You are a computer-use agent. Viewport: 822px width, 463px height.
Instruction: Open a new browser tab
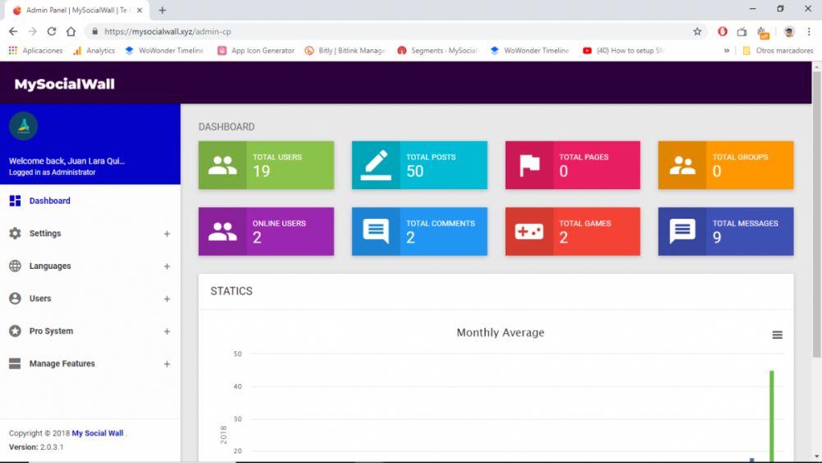pos(162,10)
